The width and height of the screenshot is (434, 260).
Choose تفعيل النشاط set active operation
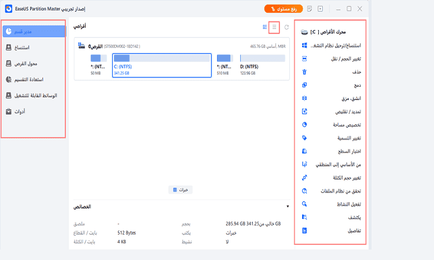[x=331, y=204]
